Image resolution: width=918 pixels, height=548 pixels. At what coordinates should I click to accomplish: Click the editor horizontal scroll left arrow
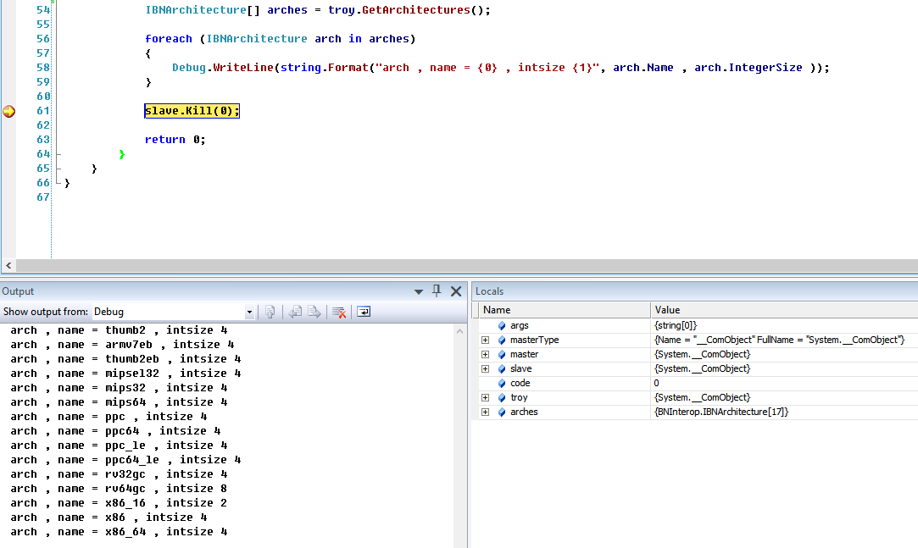(x=8, y=265)
